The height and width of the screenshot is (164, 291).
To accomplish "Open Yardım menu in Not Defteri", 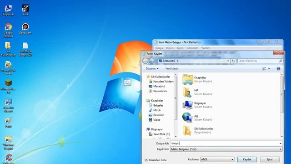I will pos(206,48).
